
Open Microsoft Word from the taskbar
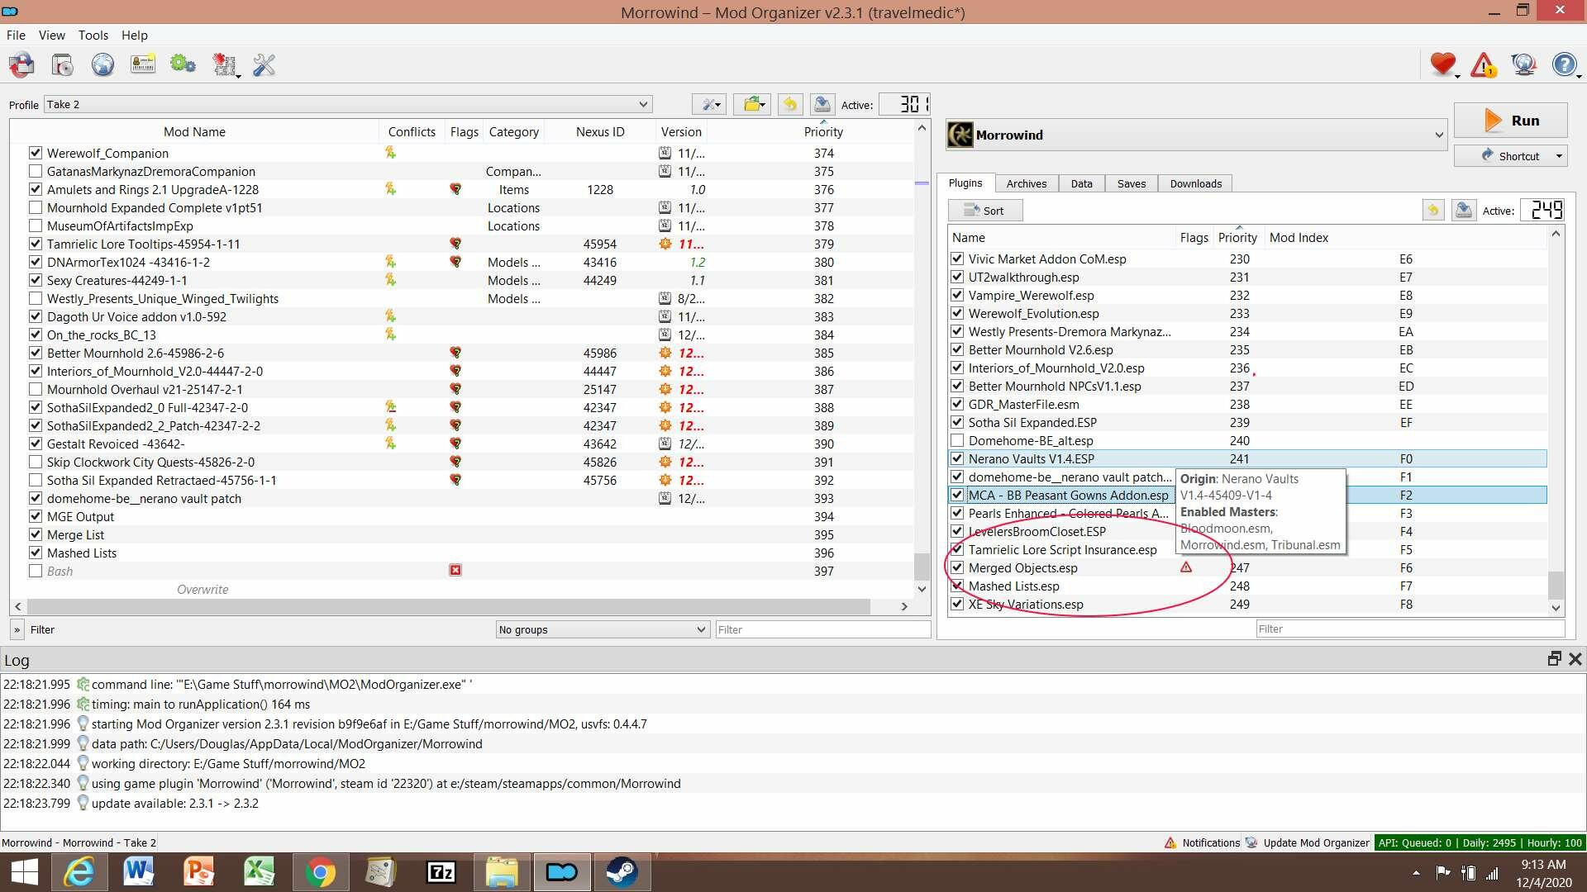[x=139, y=872]
